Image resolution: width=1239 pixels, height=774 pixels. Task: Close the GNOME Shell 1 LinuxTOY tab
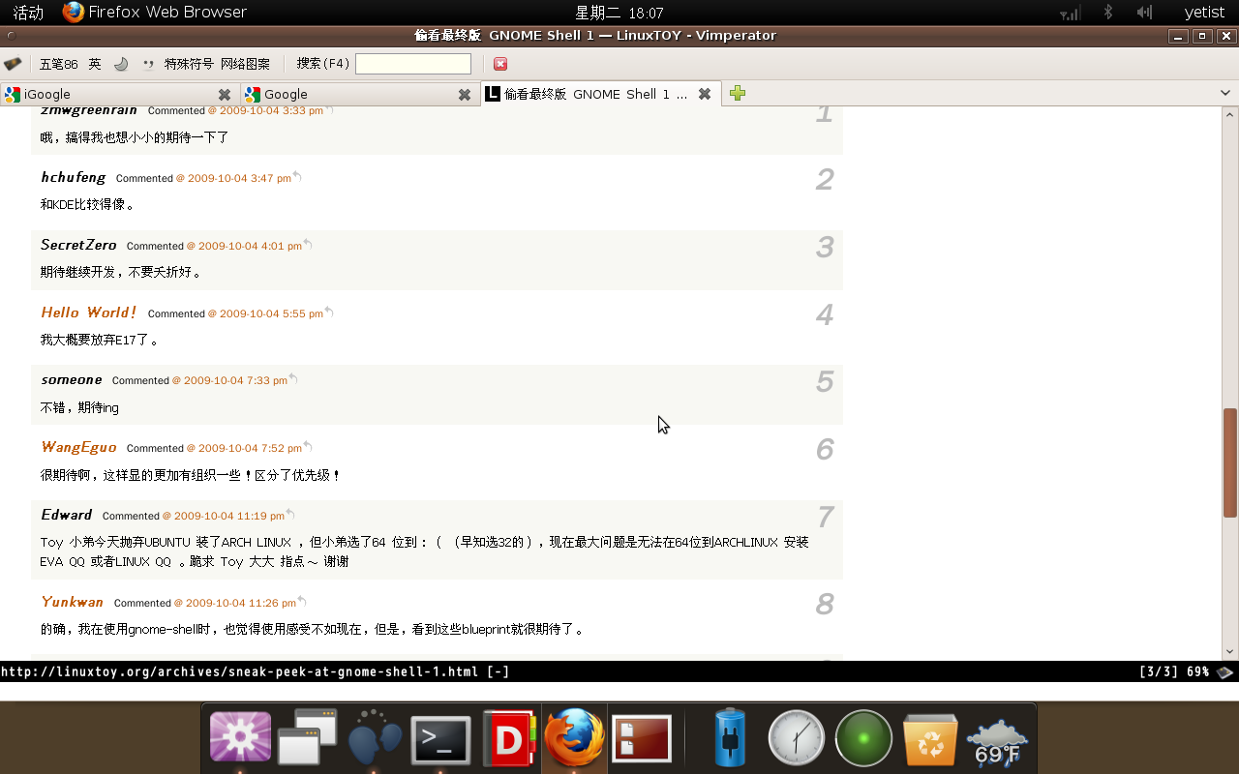pyautogui.click(x=705, y=94)
